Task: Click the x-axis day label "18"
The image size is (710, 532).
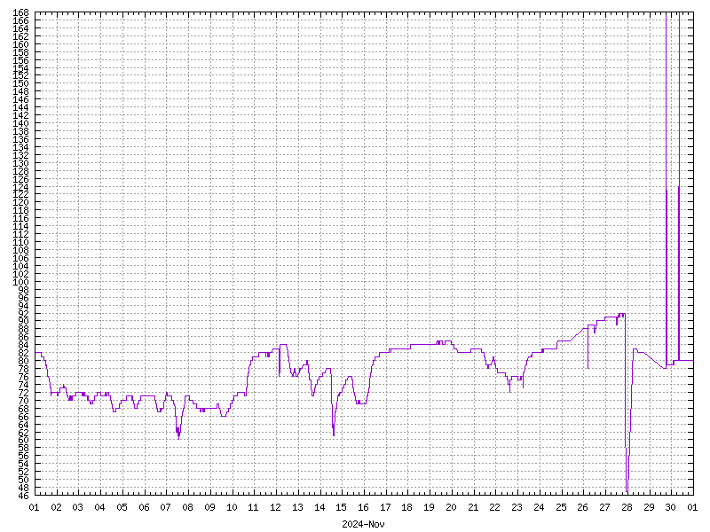Action: tap(407, 507)
